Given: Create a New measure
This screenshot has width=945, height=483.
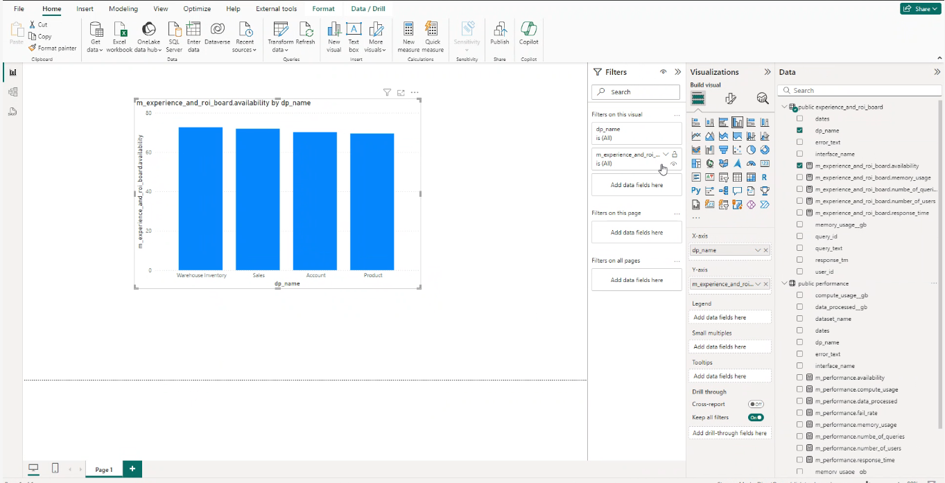Looking at the screenshot, I should [x=408, y=37].
